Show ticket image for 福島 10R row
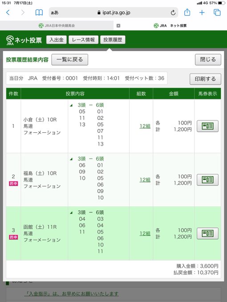227x302 pixels. 207,180
